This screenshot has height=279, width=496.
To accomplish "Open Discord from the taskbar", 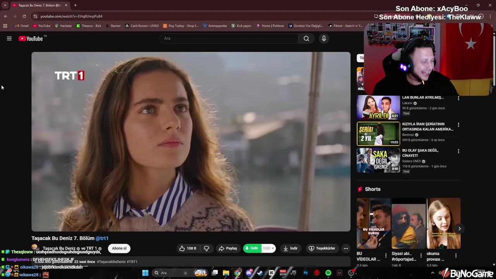I will coord(249,273).
